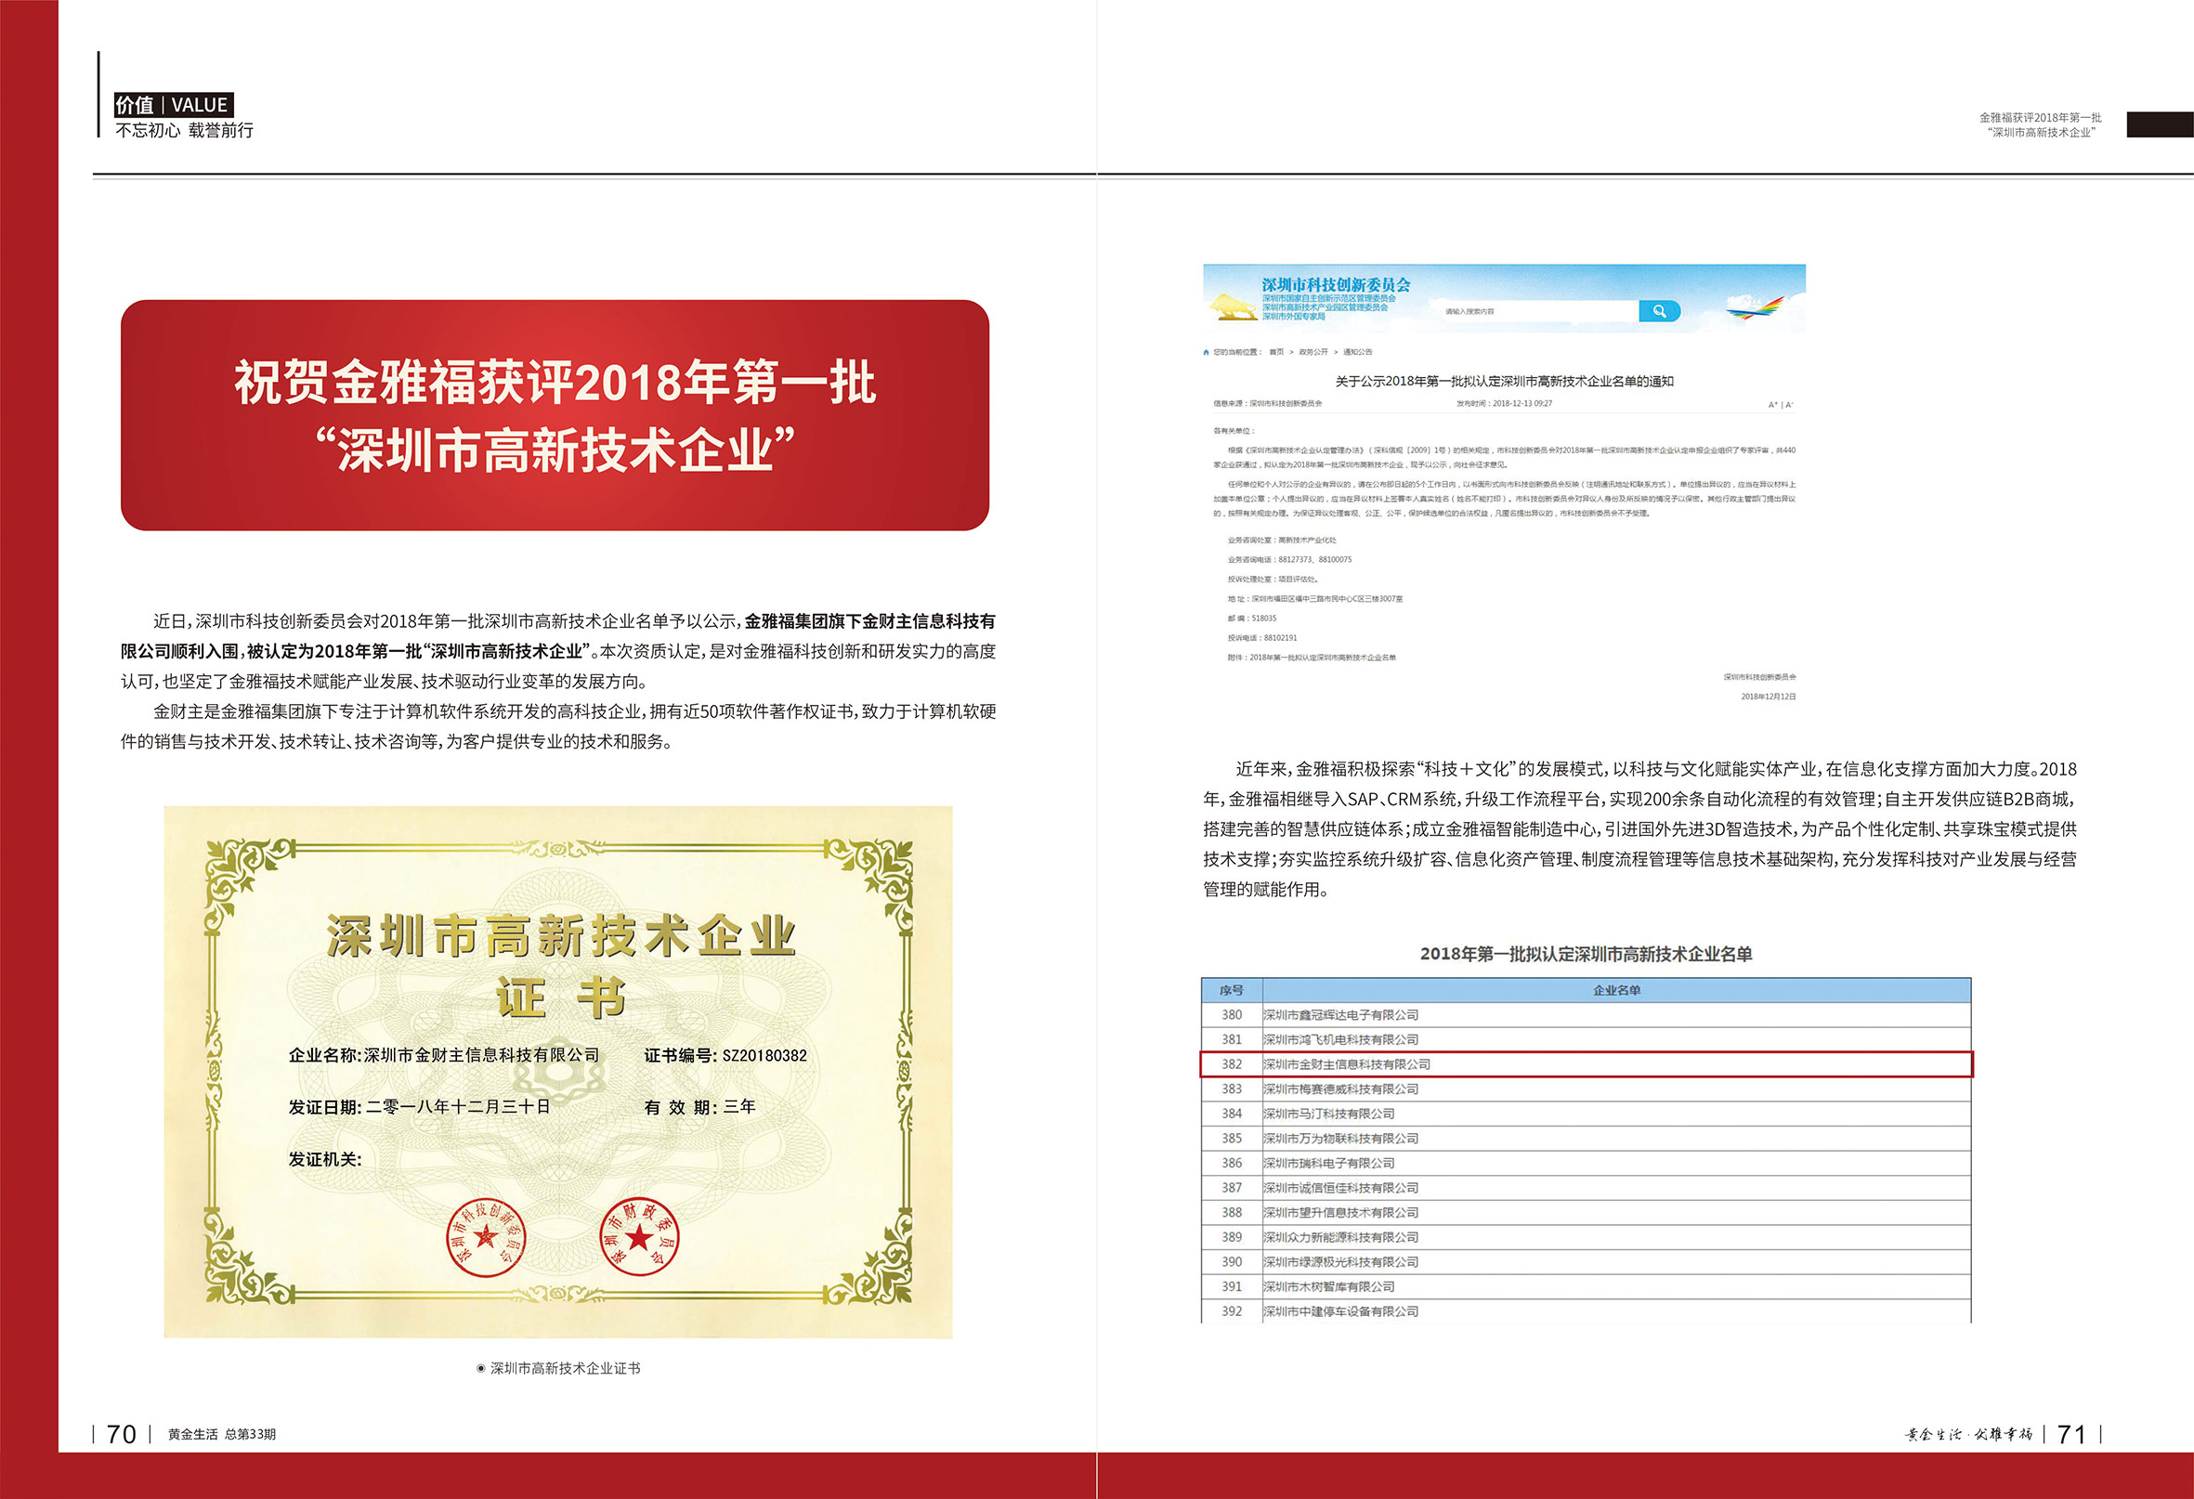This screenshot has width=2194, height=1499.
Task: Click the certificate title 深圳市高新技术企业 证书
Action: 561,965
